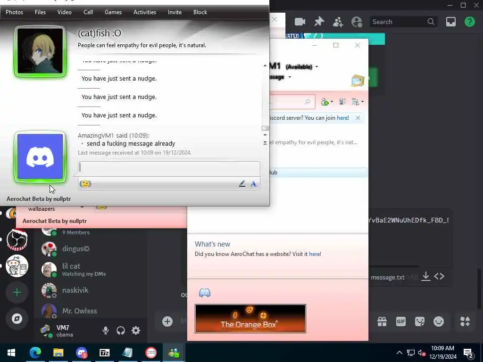
Task: Open the lil cat direct message
Action: (91, 269)
